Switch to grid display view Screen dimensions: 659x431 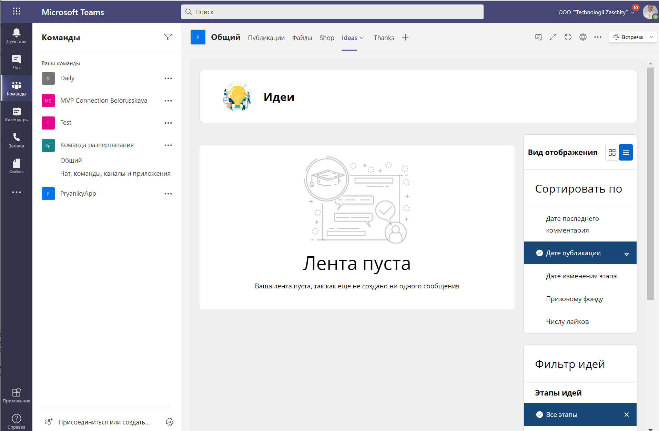point(612,152)
